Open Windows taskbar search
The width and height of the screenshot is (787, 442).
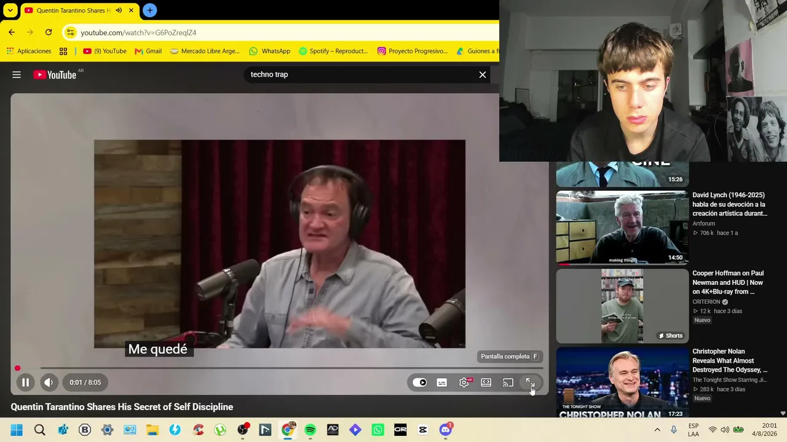[x=39, y=430]
